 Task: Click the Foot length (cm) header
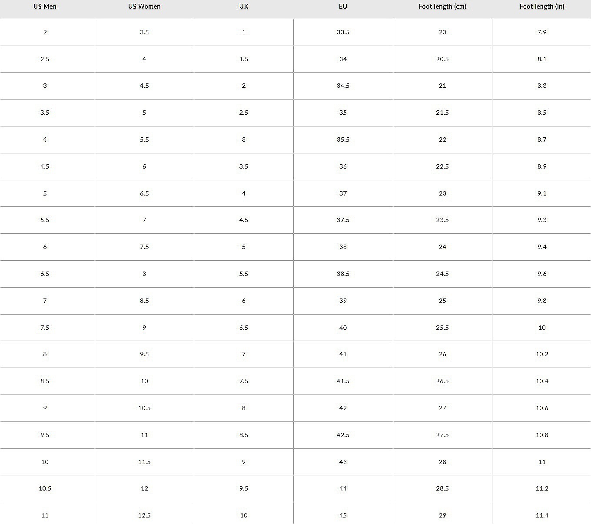pos(442,7)
